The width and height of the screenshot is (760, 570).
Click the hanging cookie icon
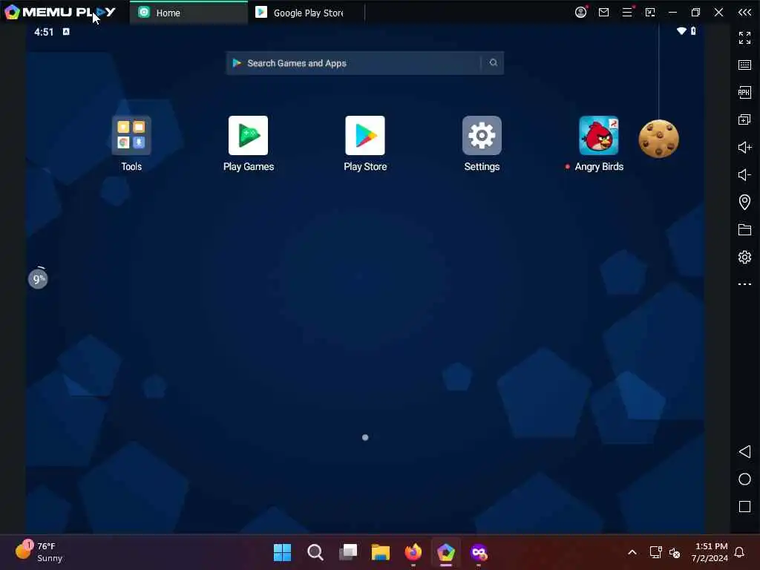(659, 139)
